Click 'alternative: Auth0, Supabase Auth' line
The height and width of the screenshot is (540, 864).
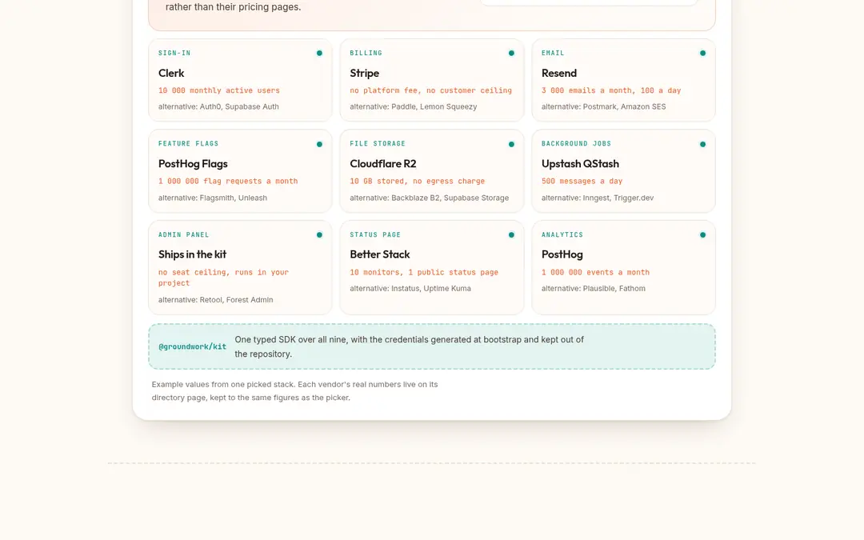point(218,106)
